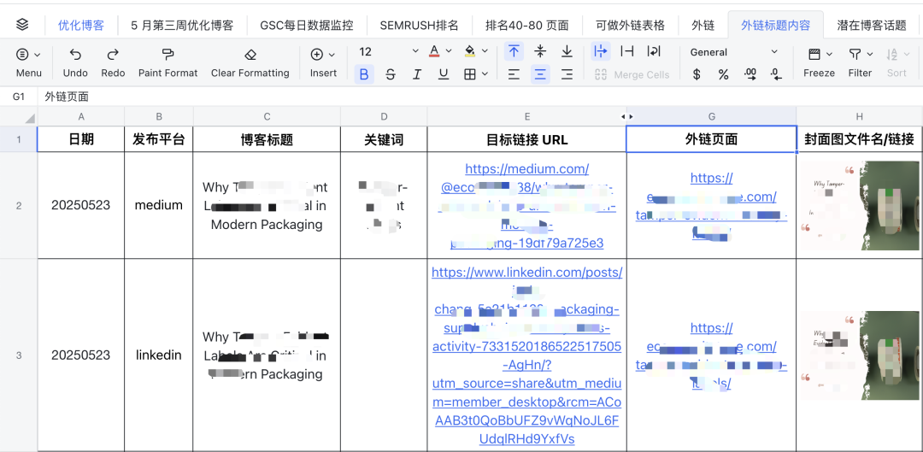Screen dimensions: 923x452
Task: Open the linkedin.com posts link in row 3
Action: [x=526, y=355]
